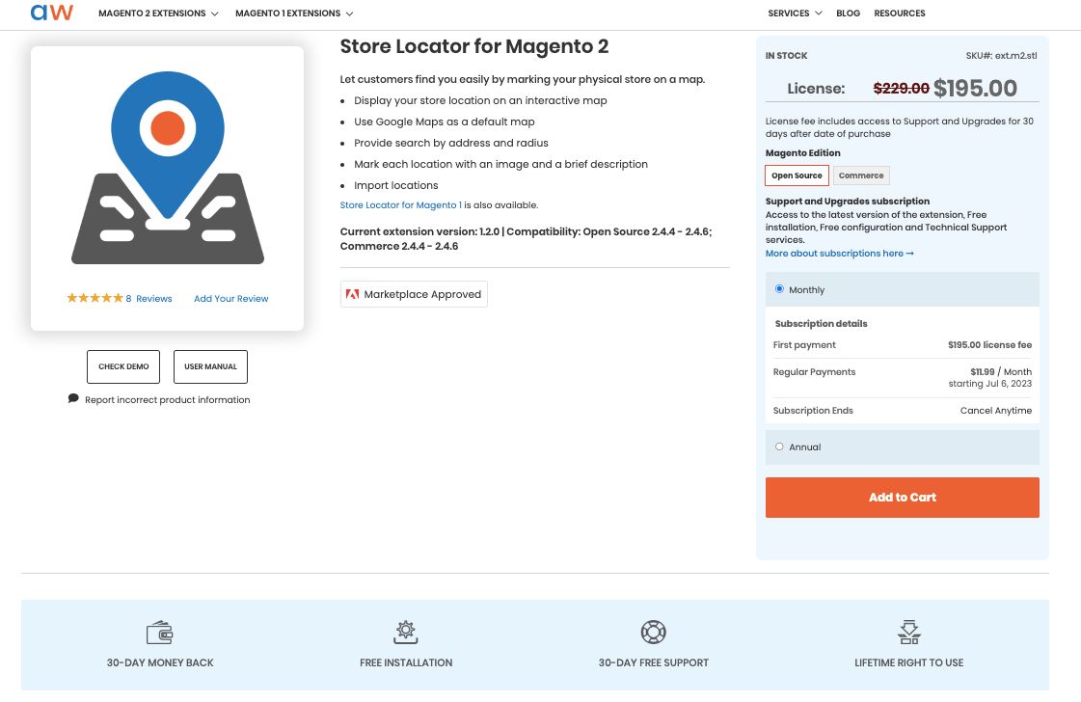1081x702 pixels.
Task: Select the Annual subscription option
Action: (x=779, y=445)
